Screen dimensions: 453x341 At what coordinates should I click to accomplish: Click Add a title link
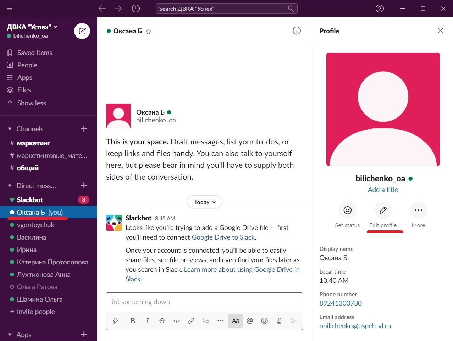383,189
